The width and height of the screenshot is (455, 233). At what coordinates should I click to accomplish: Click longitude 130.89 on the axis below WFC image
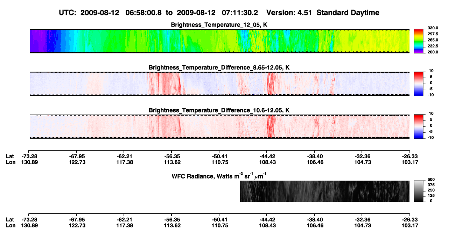[29, 225]
